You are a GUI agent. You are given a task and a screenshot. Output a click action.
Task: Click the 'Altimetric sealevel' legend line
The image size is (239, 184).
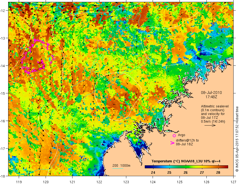215,106
